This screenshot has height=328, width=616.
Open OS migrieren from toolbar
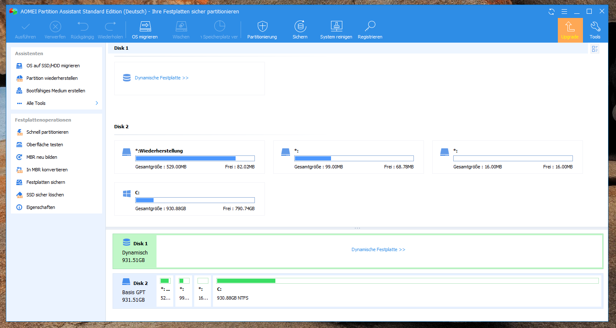point(145,30)
